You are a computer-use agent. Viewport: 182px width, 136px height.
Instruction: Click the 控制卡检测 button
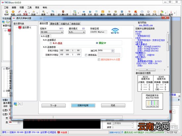point(83,105)
